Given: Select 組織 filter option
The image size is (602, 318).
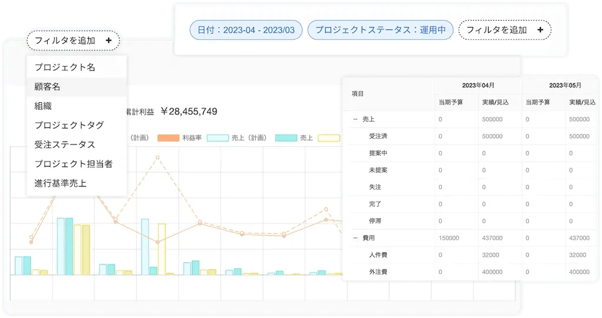Looking at the screenshot, I should pos(44,106).
